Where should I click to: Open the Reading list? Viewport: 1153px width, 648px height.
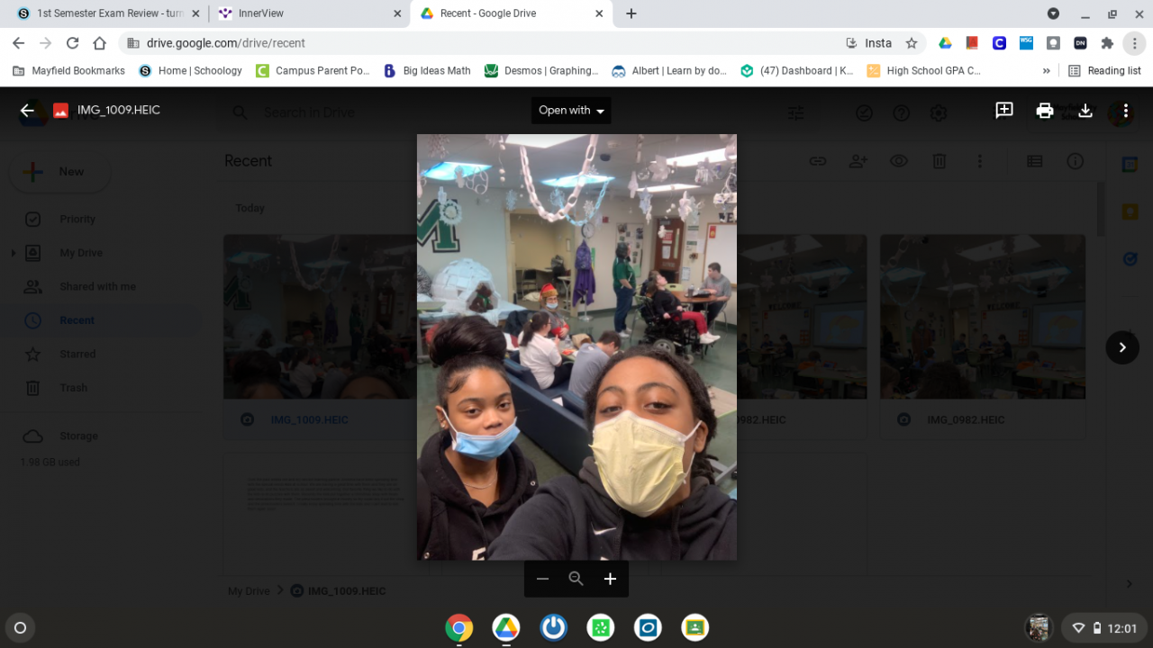click(x=1104, y=70)
